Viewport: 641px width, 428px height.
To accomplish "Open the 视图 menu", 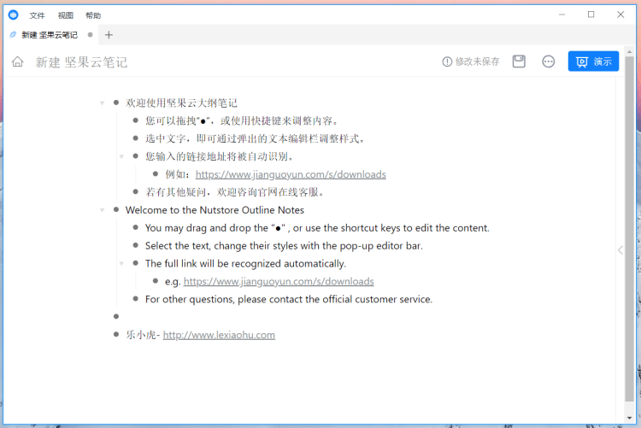I will (x=66, y=15).
